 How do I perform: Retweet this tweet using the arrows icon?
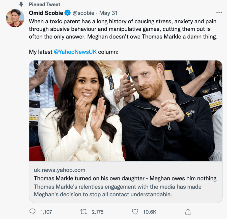pyautogui.click(x=83, y=212)
